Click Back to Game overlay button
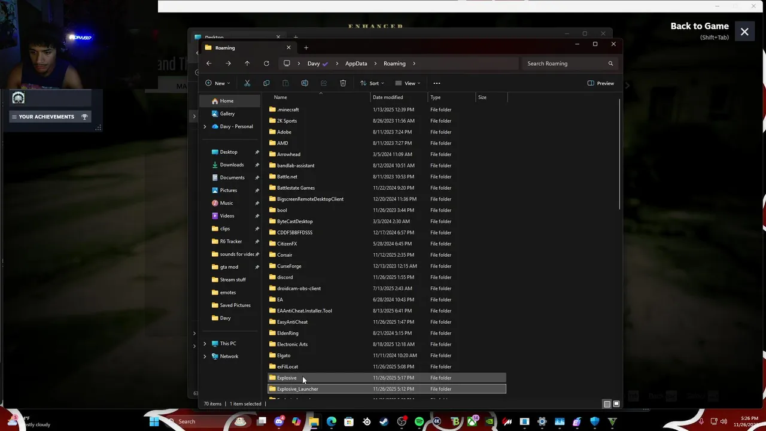Image resolution: width=766 pixels, height=431 pixels. tap(700, 26)
